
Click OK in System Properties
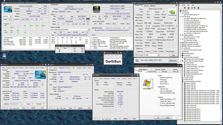tap(158, 117)
